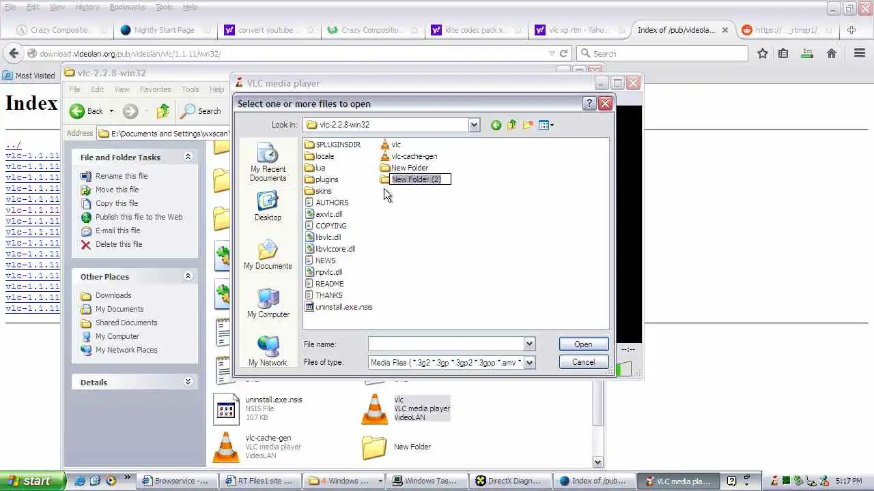Collapse Other Places panel
The width and height of the screenshot is (874, 491).
[x=188, y=276]
